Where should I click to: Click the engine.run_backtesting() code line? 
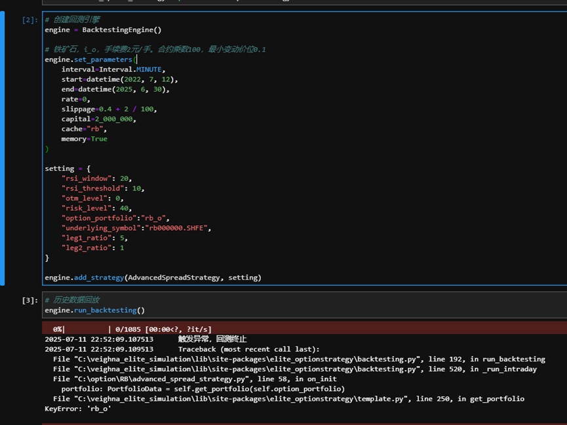tap(95, 310)
